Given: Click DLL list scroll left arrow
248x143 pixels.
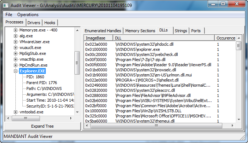Looking at the screenshot, I should point(87,126).
